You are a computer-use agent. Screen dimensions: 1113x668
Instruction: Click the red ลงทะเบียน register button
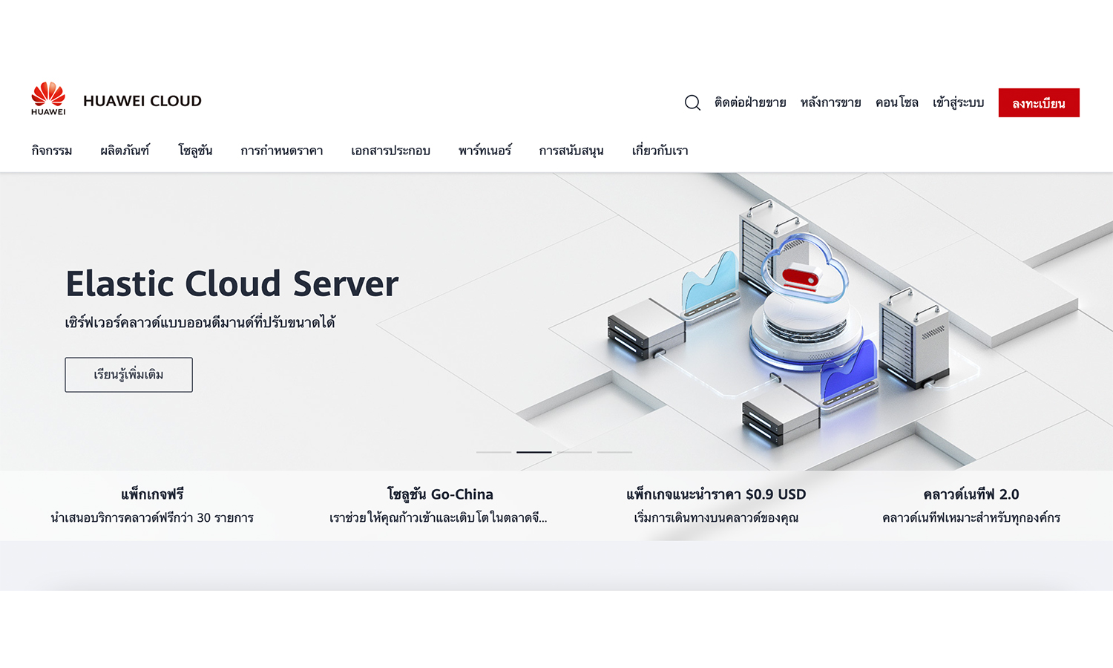pyautogui.click(x=1039, y=102)
